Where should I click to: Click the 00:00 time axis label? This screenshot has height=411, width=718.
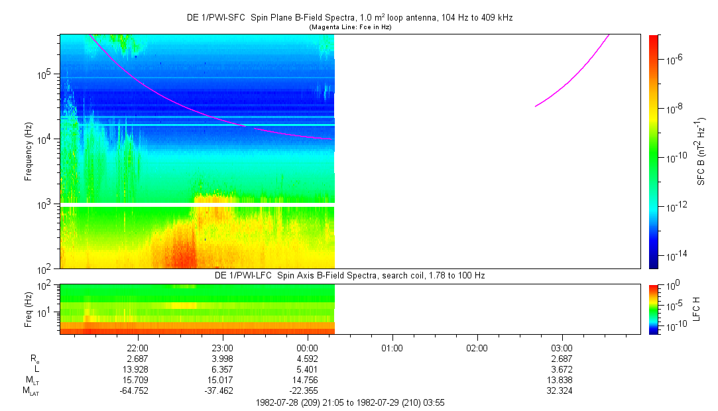[307, 348]
